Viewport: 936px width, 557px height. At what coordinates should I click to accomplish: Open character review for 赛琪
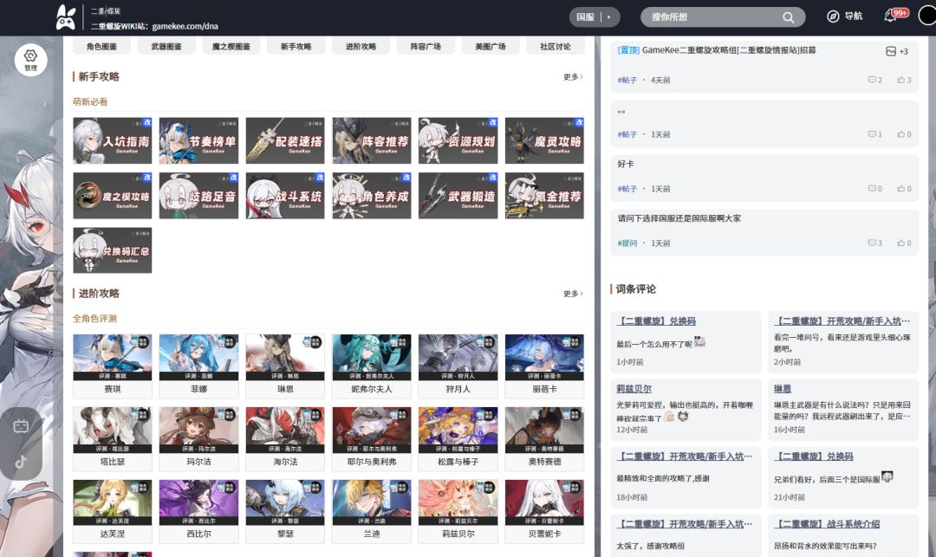pyautogui.click(x=112, y=366)
